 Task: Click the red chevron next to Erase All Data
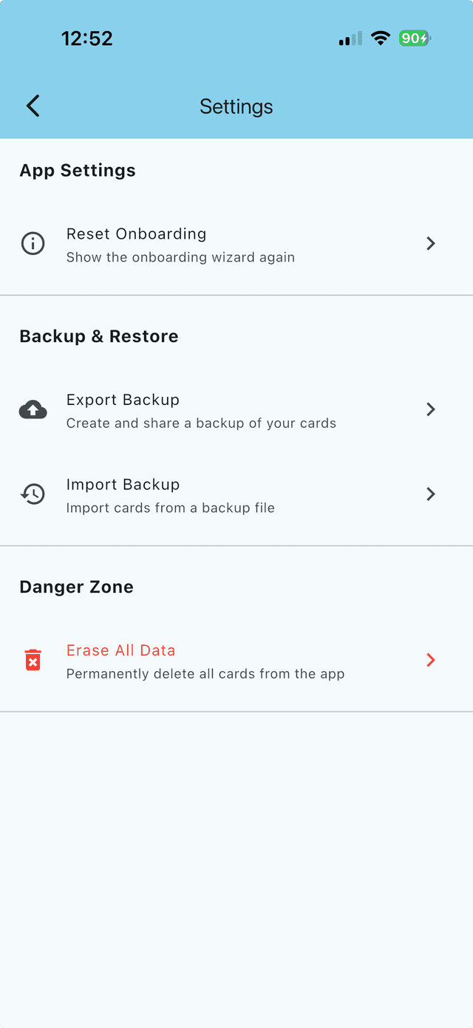(x=431, y=660)
